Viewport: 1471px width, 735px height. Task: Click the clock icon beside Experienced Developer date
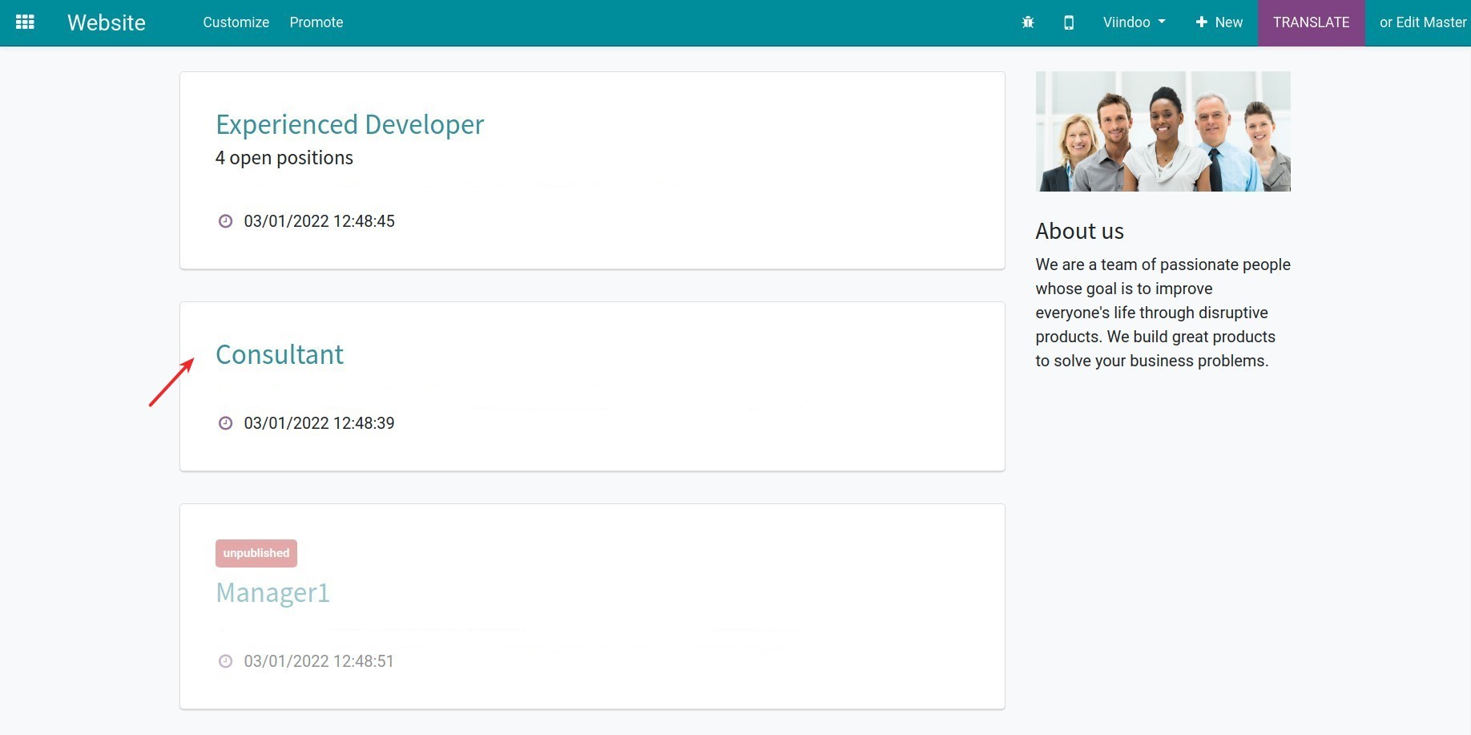click(225, 221)
